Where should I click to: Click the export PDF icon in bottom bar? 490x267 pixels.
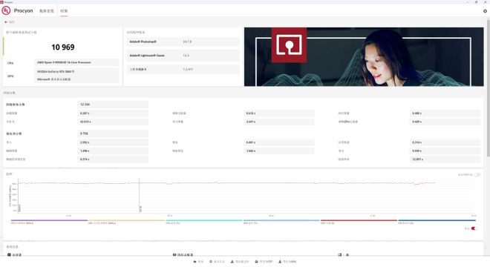257,262
